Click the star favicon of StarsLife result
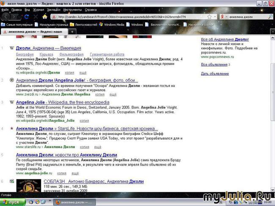This screenshot has height=206, width=275. point(12,129)
